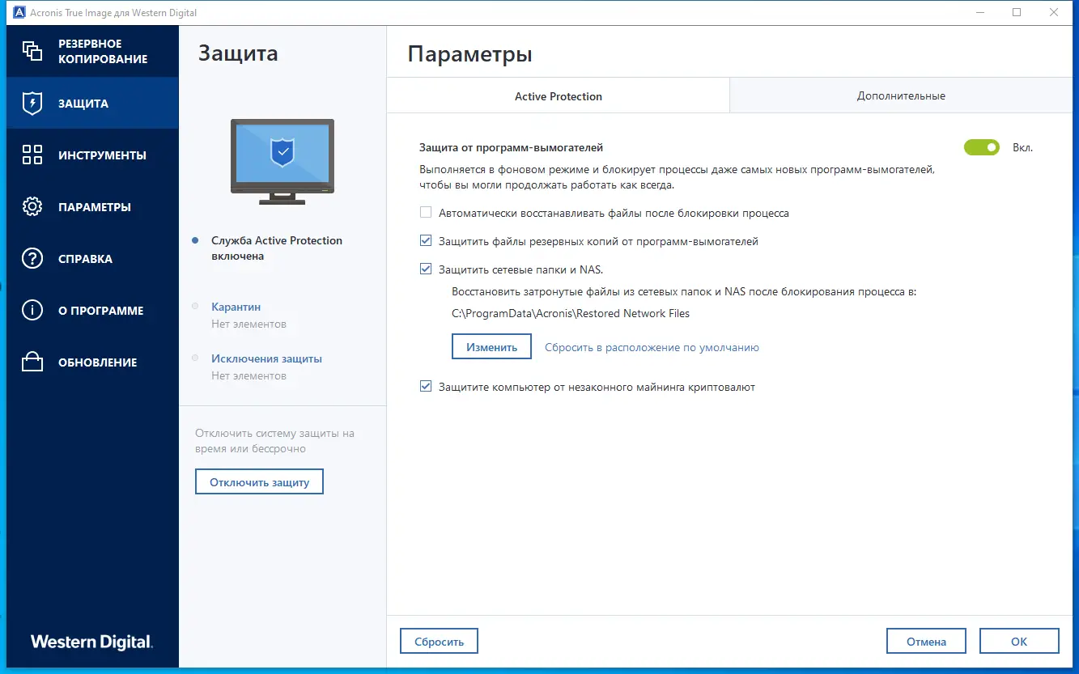Screen dimensions: 1079x674
Task: Open Инструменты via its grid icon
Action: (x=32, y=155)
